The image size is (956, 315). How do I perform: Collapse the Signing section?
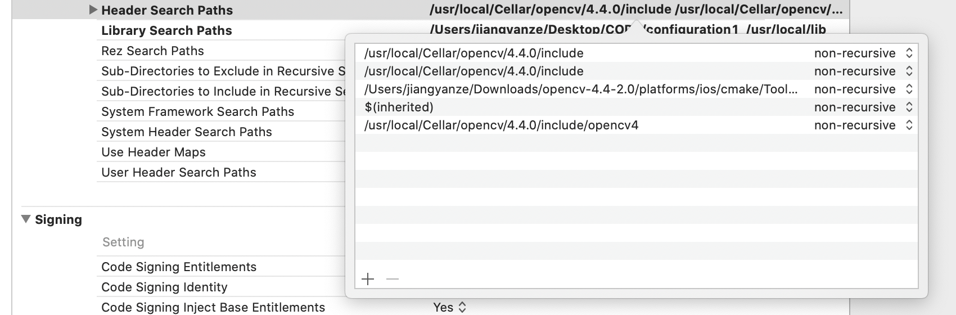point(26,219)
